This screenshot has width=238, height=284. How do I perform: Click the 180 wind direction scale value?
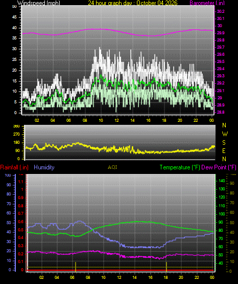[x=16, y=143]
